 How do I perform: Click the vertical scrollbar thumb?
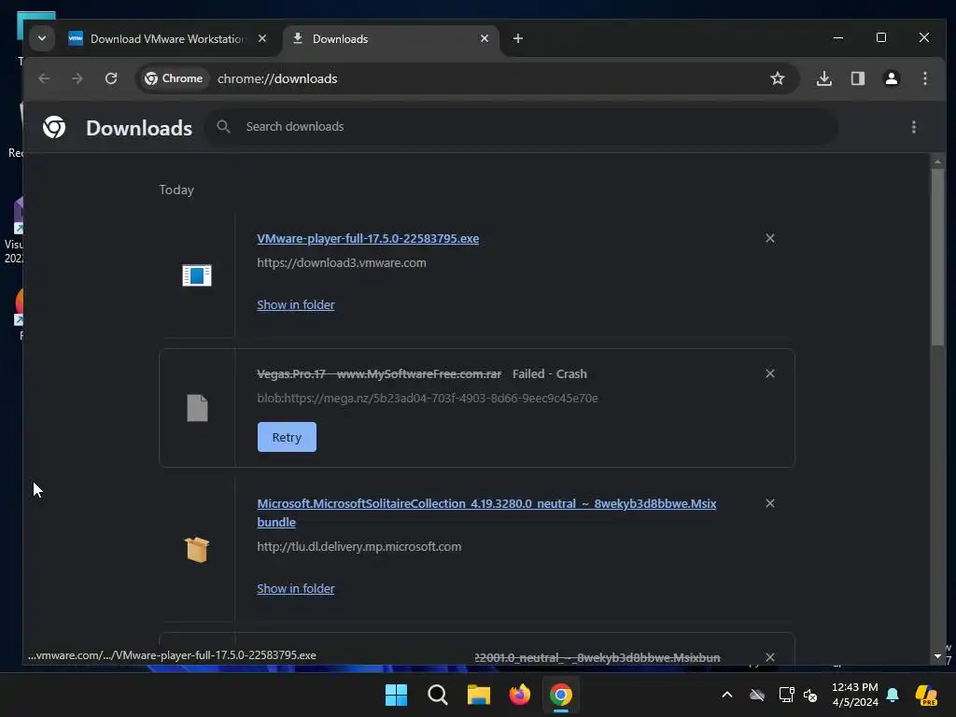937,256
